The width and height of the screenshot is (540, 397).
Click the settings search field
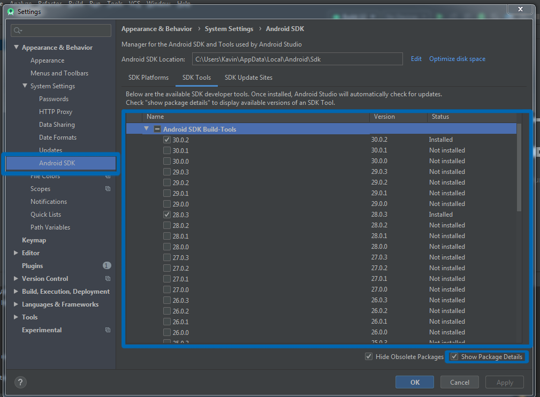pyautogui.click(x=61, y=30)
